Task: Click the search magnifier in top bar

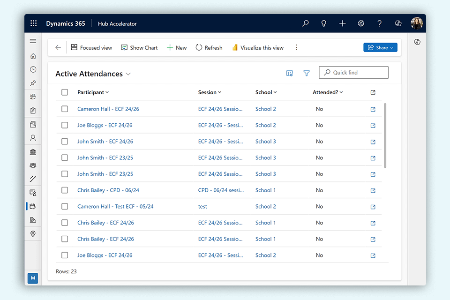Action: [306, 23]
